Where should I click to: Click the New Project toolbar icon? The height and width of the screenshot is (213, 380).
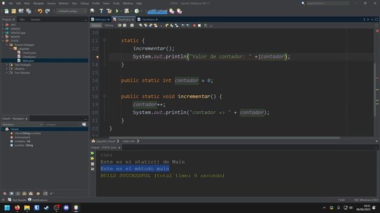click(x=14, y=11)
